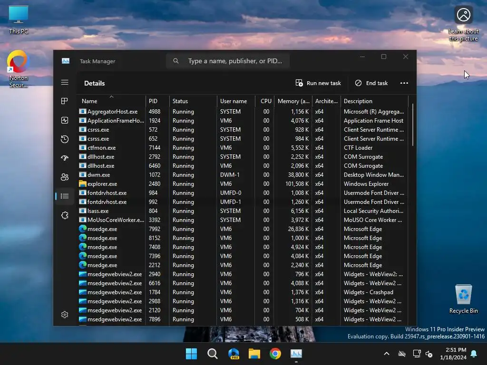Click End task button
Screen dimensions: 487x365
(371, 83)
